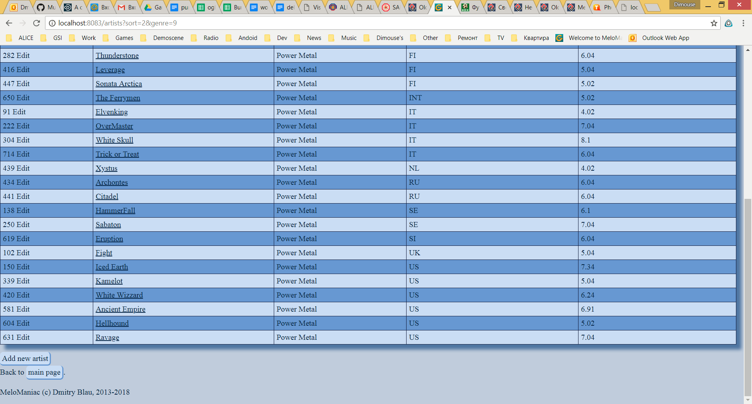Image resolution: width=752 pixels, height=404 pixels.
Task: Open the Outlook Web App bookmark
Action: coord(659,38)
